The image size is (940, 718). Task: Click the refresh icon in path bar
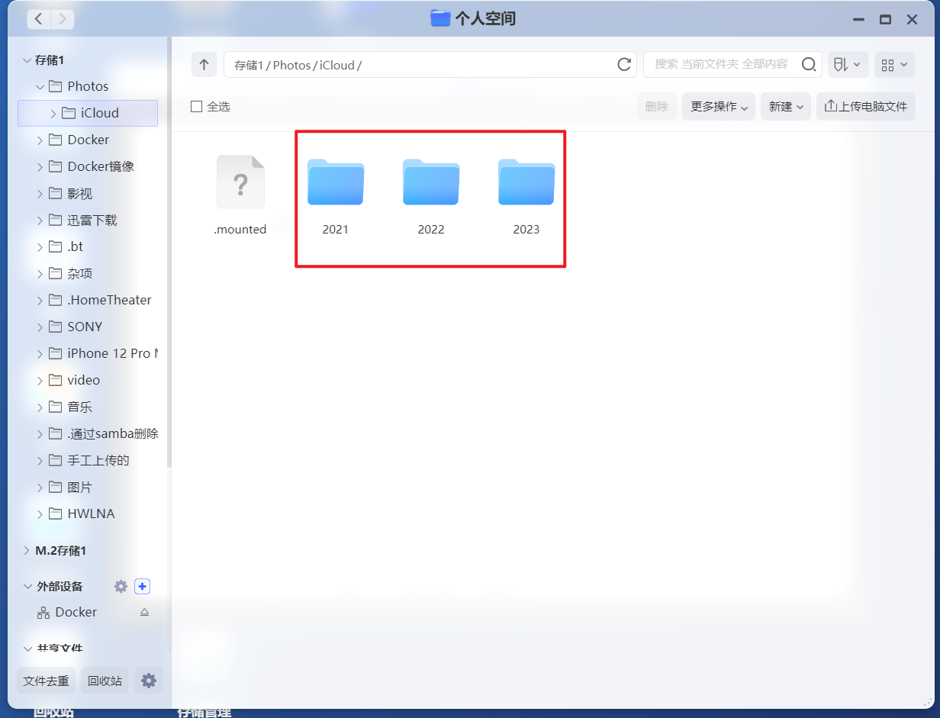[x=624, y=64]
